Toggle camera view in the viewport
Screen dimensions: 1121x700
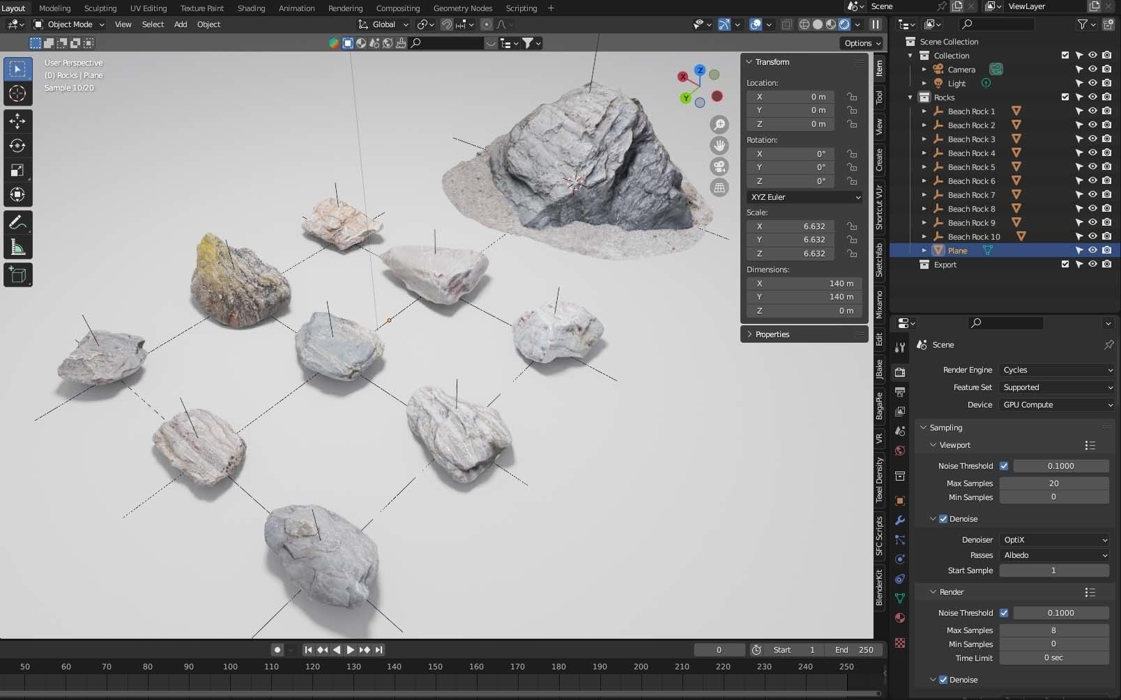point(719,166)
